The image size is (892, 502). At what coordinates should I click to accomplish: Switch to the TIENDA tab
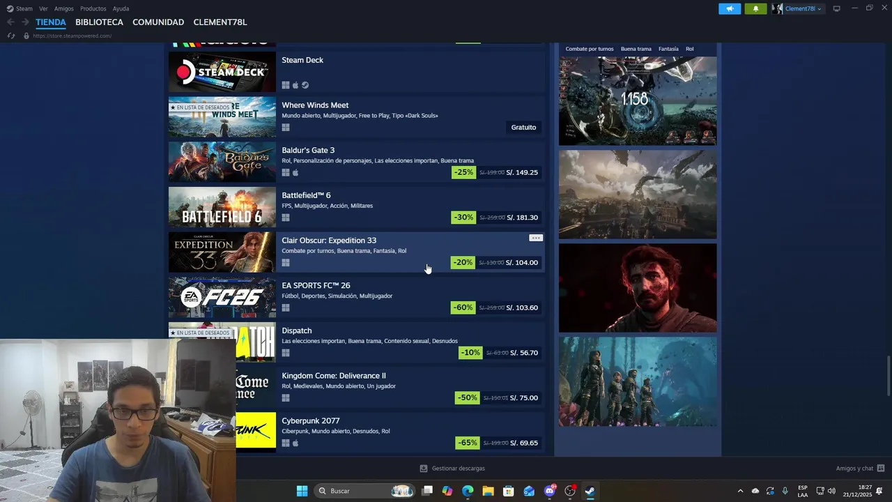(51, 22)
